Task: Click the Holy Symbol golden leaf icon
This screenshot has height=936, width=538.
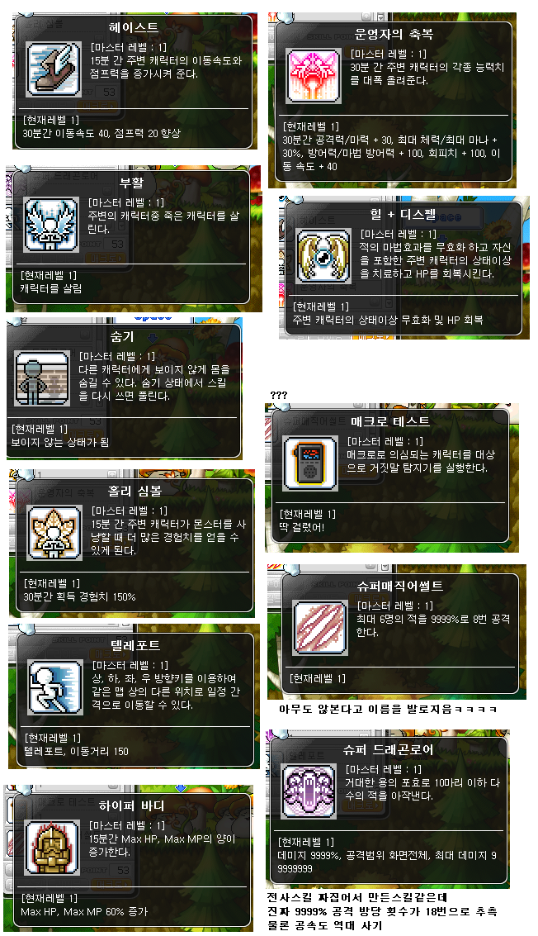Action: coord(54,533)
